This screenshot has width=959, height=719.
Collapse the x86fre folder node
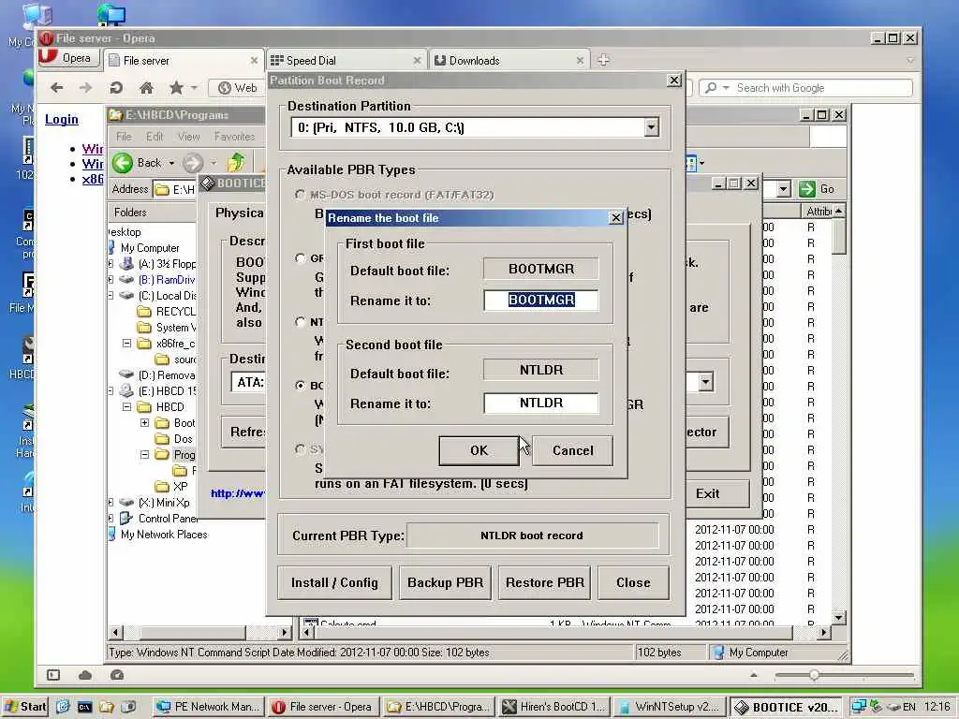[126, 343]
